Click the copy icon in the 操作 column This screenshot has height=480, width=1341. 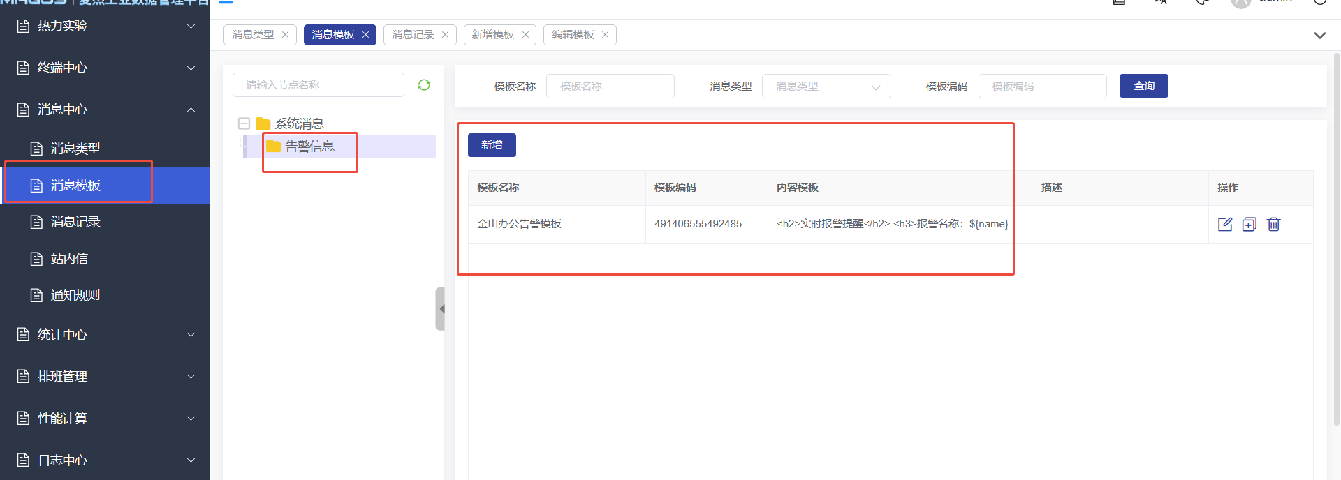point(1250,224)
